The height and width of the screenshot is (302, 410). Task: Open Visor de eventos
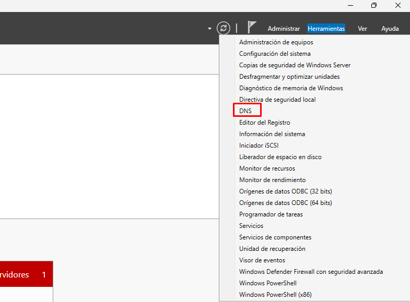(262, 260)
